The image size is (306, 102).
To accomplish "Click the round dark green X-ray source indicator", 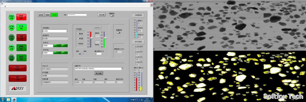I will click(12, 37).
